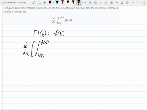The height and width of the screenshot is (110, 147).
Task: Exit full screen mode
Action: [144, 3]
